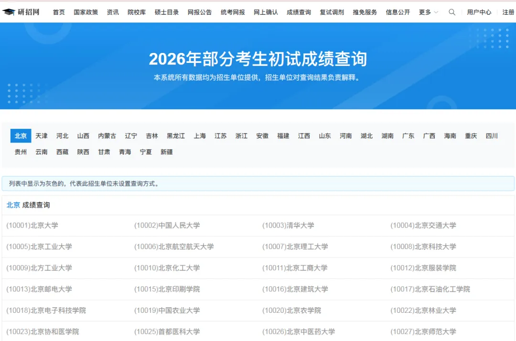
Task: Select the 宁夏 province tab
Action: (146, 152)
